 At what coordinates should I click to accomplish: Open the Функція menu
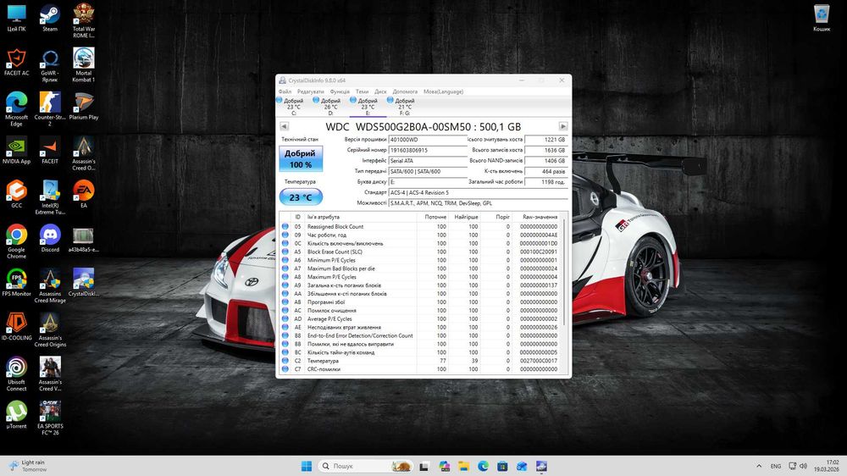click(x=340, y=91)
